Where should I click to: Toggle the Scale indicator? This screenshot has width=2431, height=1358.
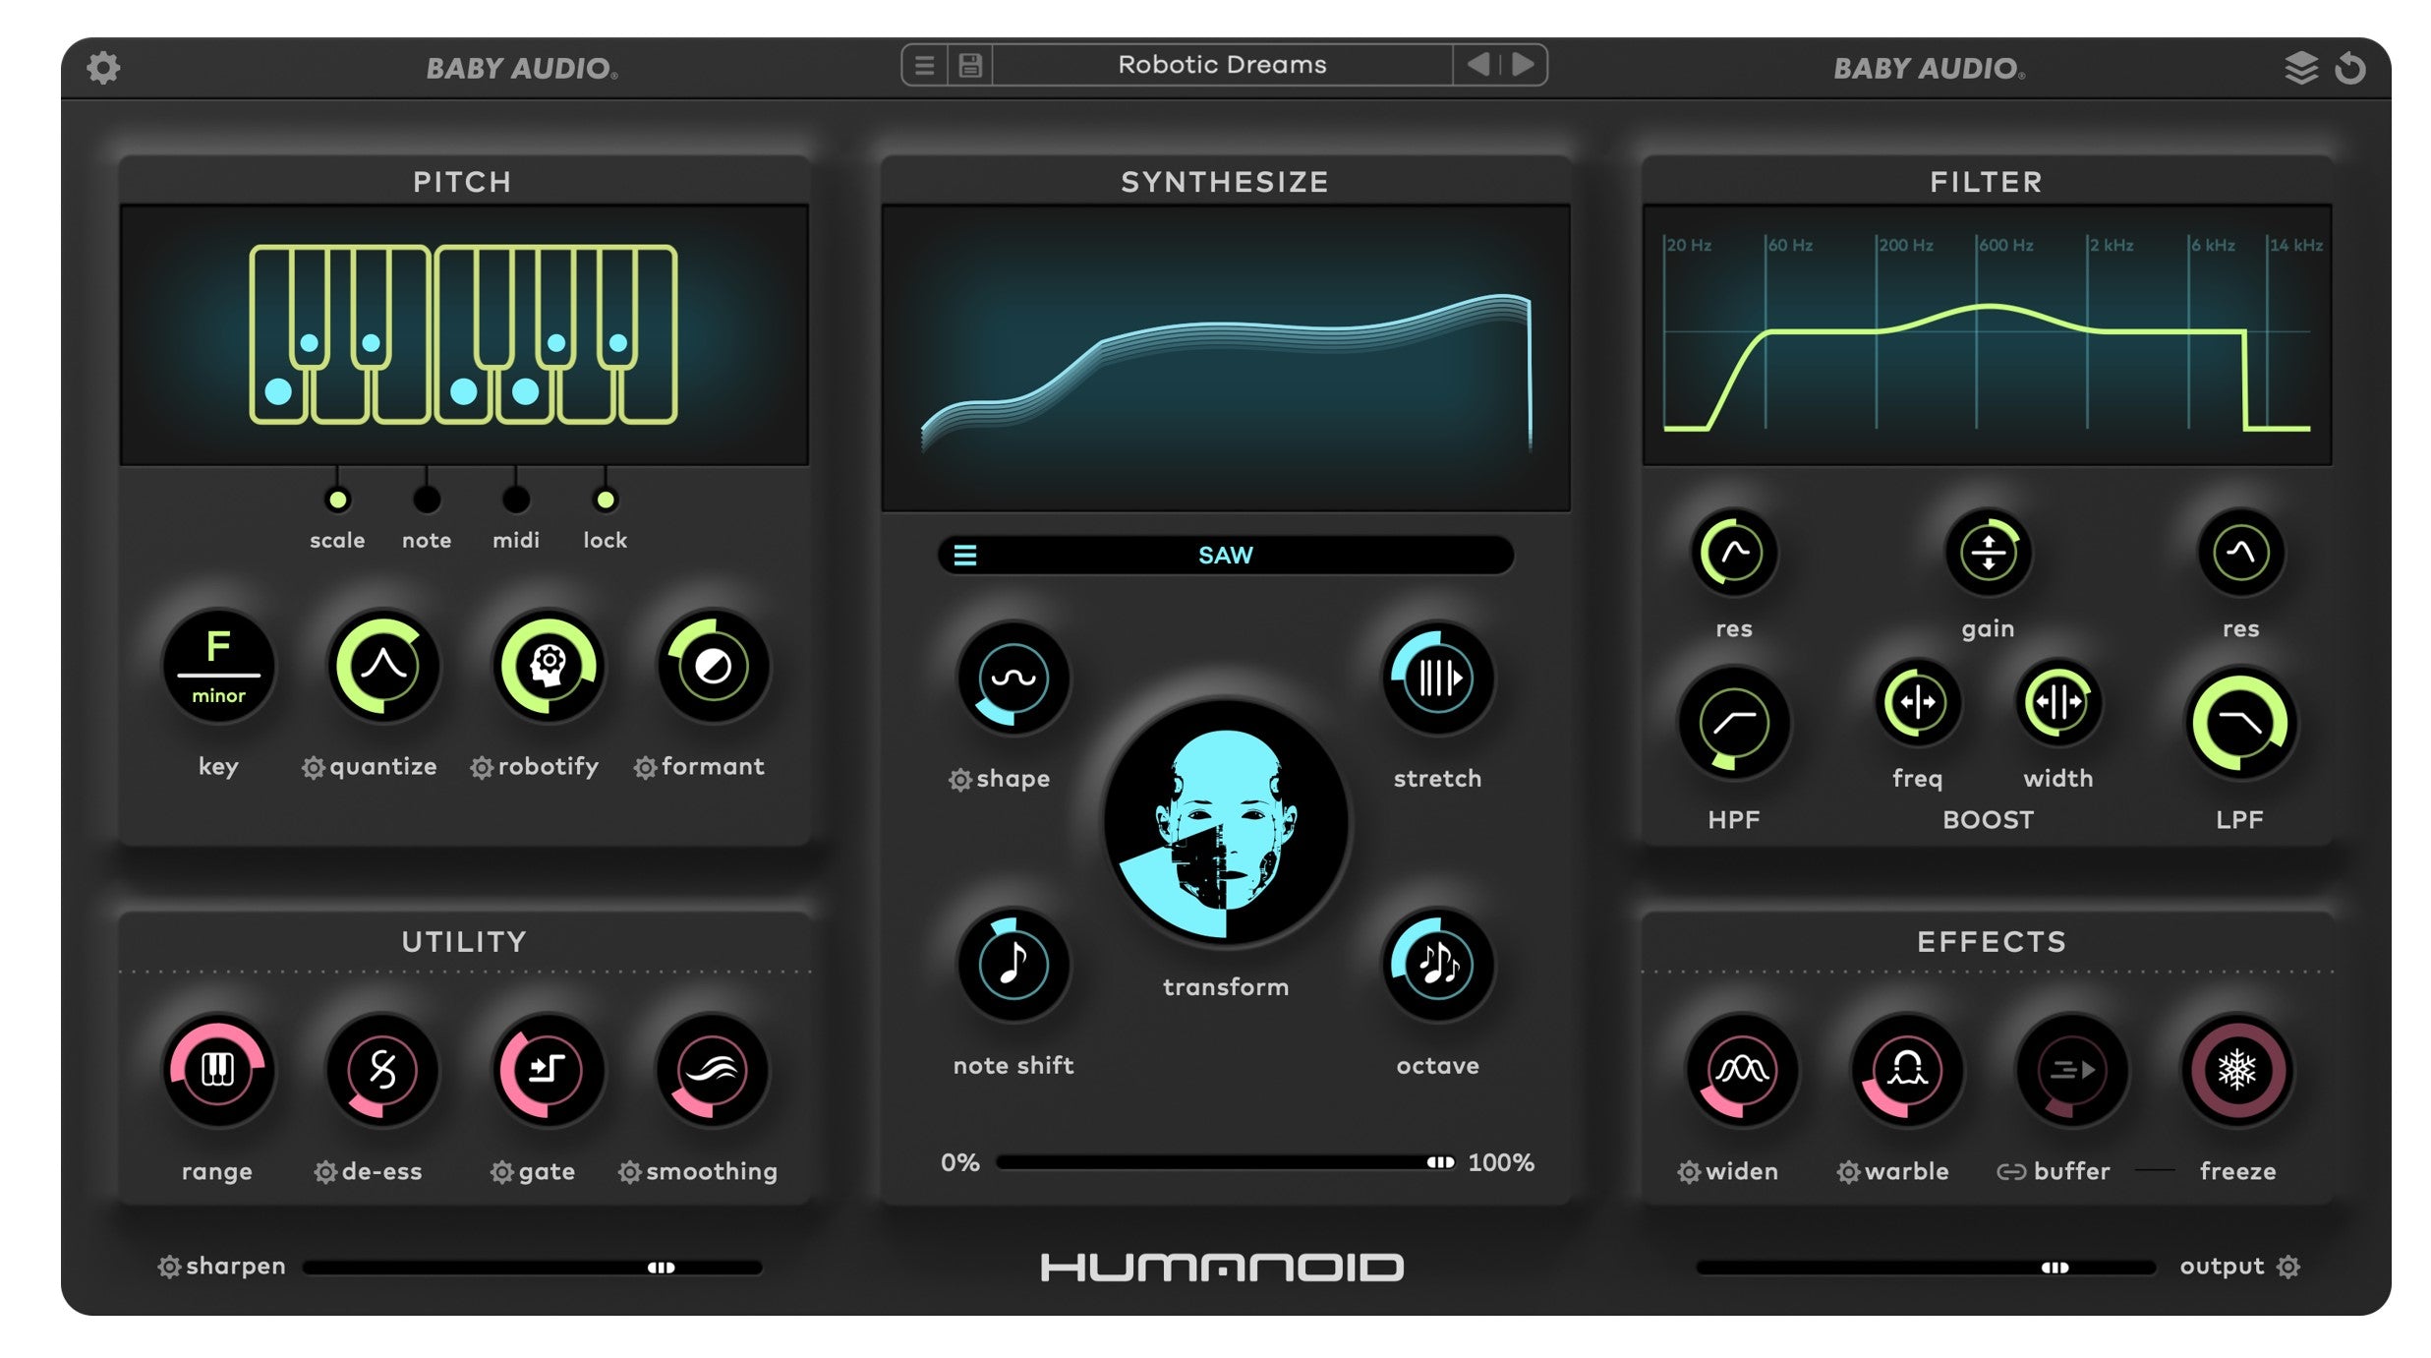click(x=337, y=500)
